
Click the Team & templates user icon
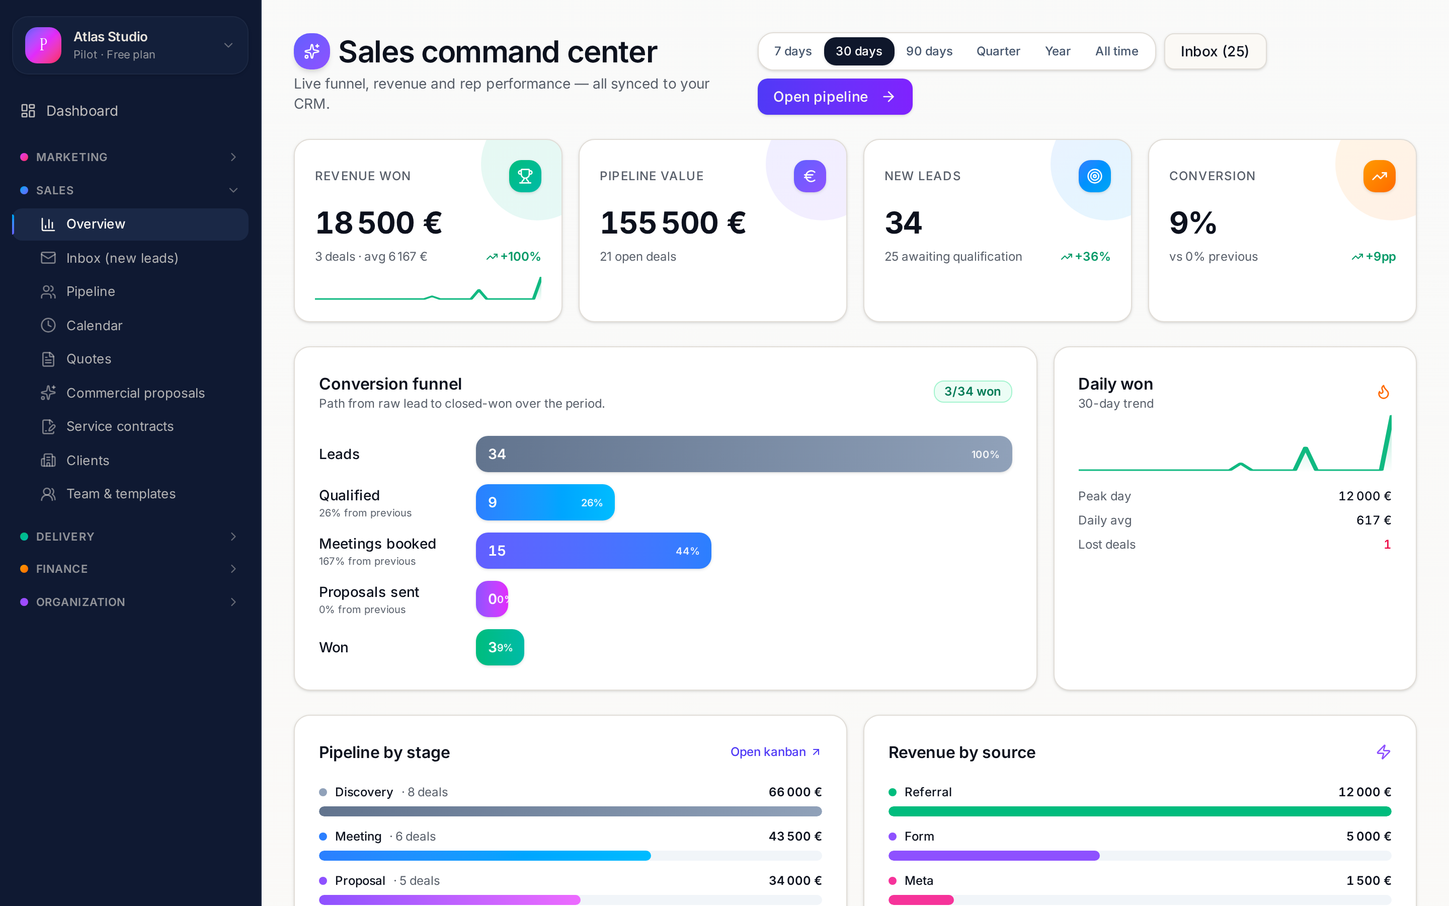pyautogui.click(x=48, y=494)
